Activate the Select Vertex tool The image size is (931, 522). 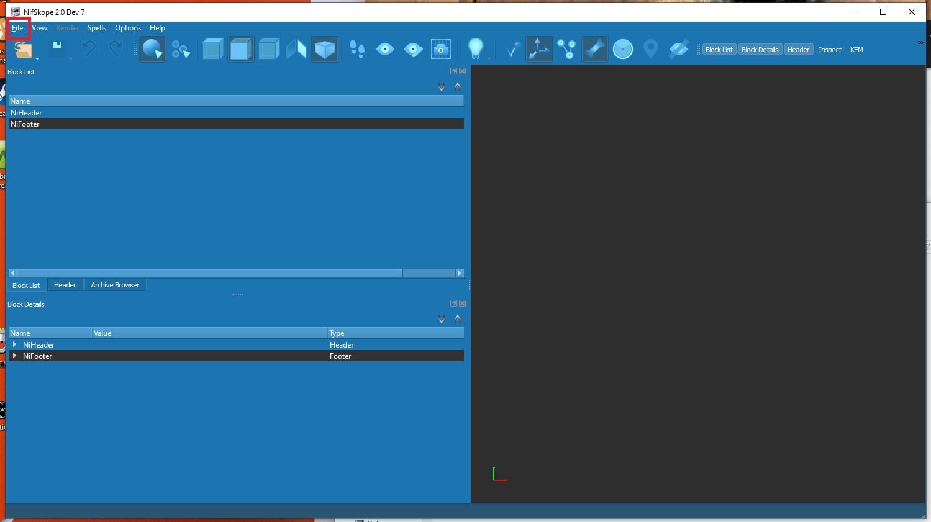click(181, 50)
